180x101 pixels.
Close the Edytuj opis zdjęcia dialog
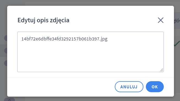(x=161, y=20)
